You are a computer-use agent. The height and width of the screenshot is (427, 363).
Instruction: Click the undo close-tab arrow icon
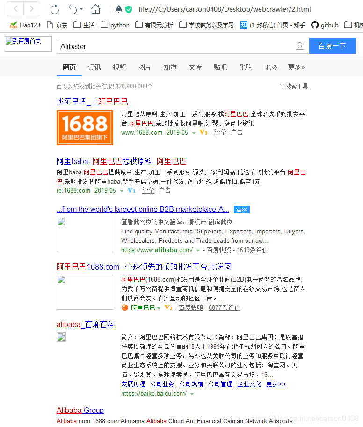[73, 9]
